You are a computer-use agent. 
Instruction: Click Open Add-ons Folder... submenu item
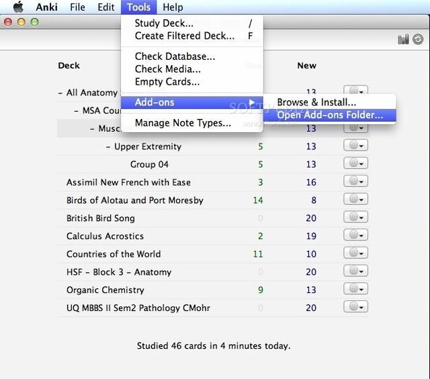click(330, 115)
